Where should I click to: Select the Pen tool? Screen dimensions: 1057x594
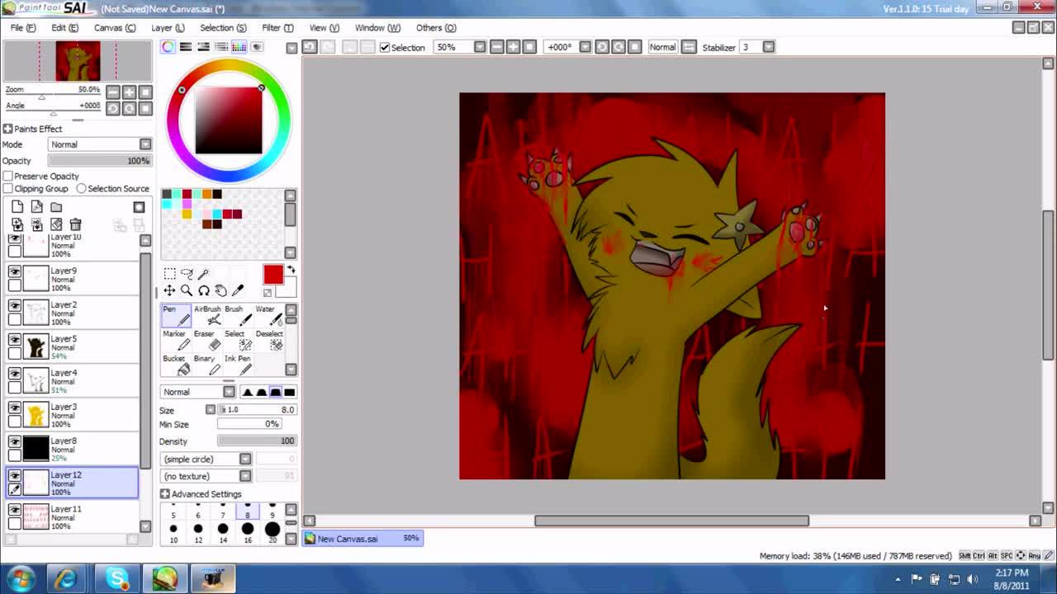click(176, 316)
